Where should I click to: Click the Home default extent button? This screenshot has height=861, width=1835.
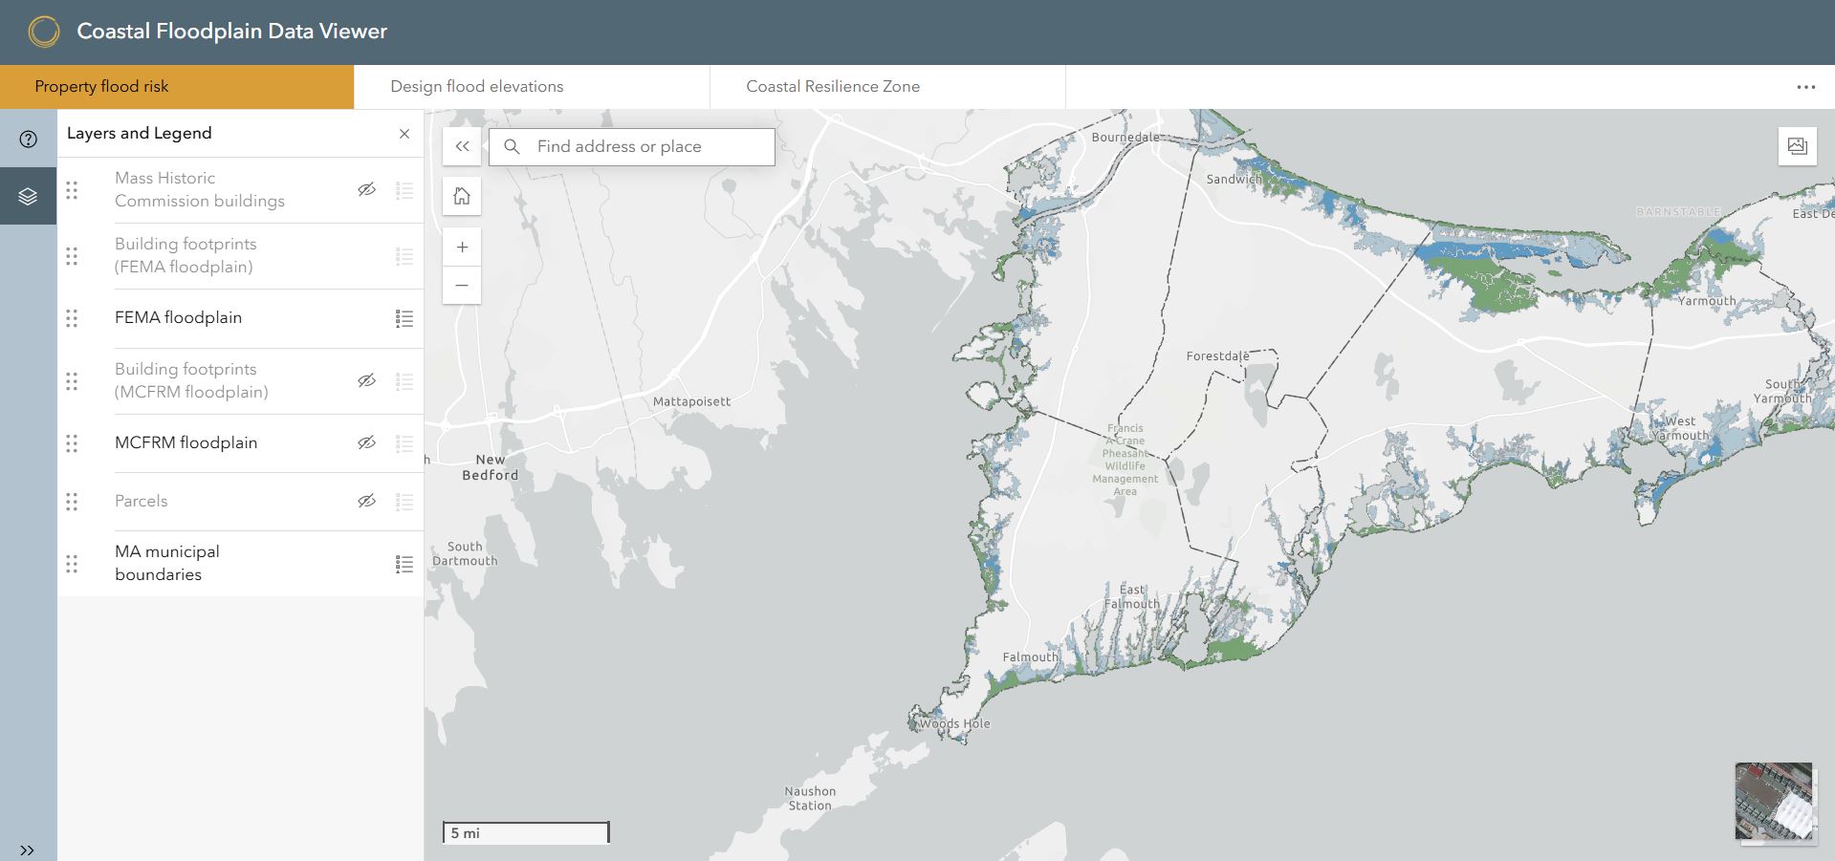click(x=462, y=197)
